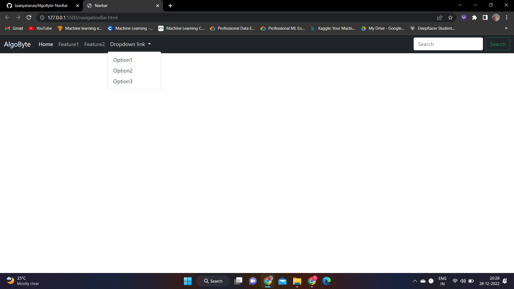Reload the current page

click(29, 17)
